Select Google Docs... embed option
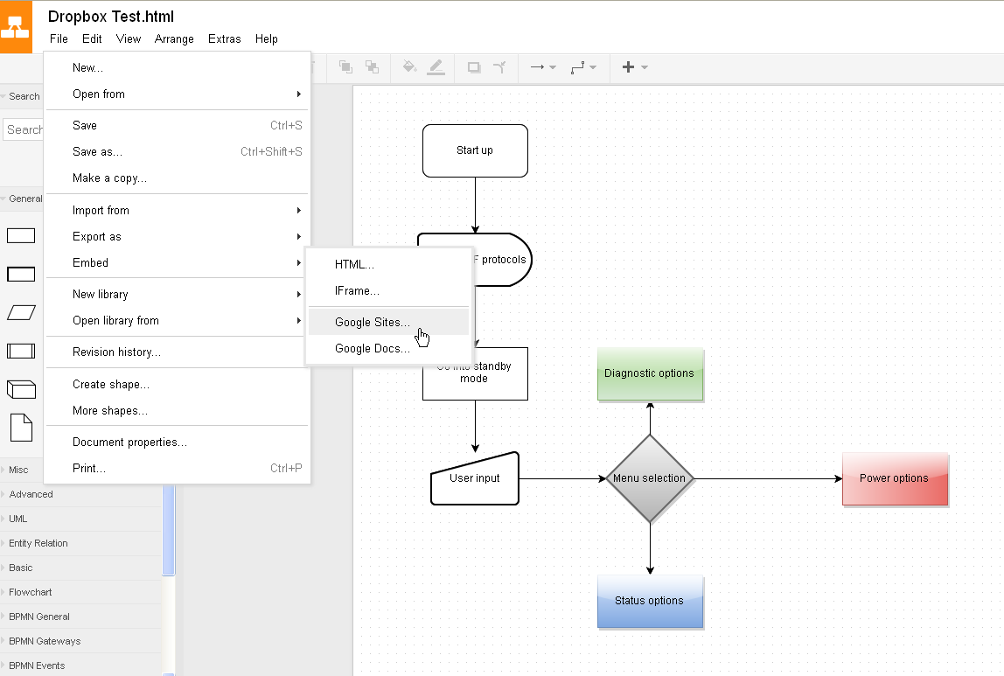This screenshot has height=676, width=1004. pos(388,348)
